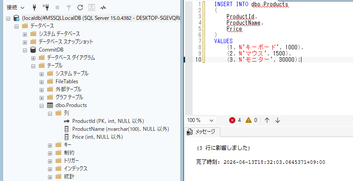Image resolution: width=353 pixels, height=181 pixels.
Task: Click the N'モニター' string literal
Action: point(256,59)
